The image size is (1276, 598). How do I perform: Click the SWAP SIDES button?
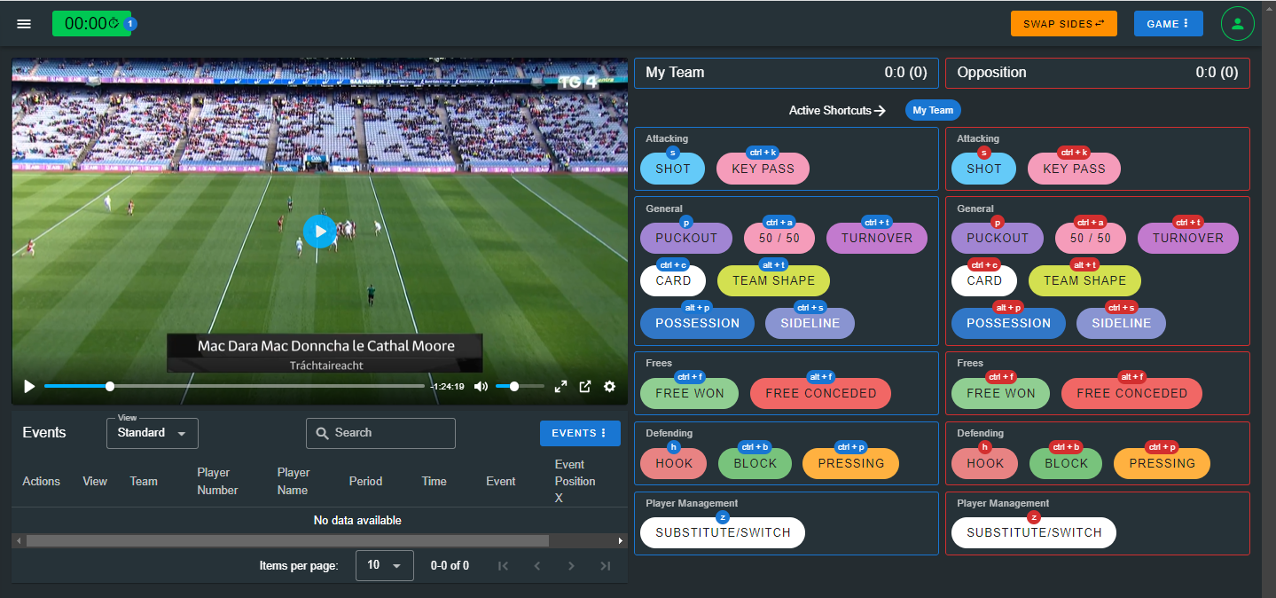pos(1063,24)
